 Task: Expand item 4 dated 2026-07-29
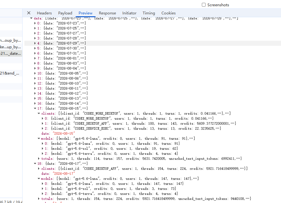pyautogui.click(x=35, y=43)
